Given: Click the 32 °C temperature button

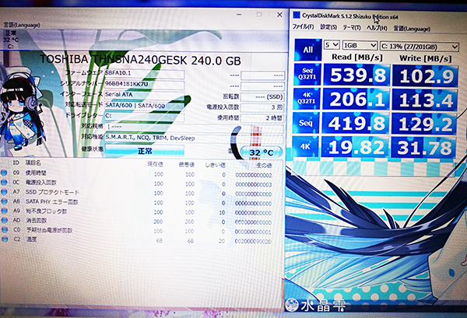Looking at the screenshot, I should tap(262, 152).
